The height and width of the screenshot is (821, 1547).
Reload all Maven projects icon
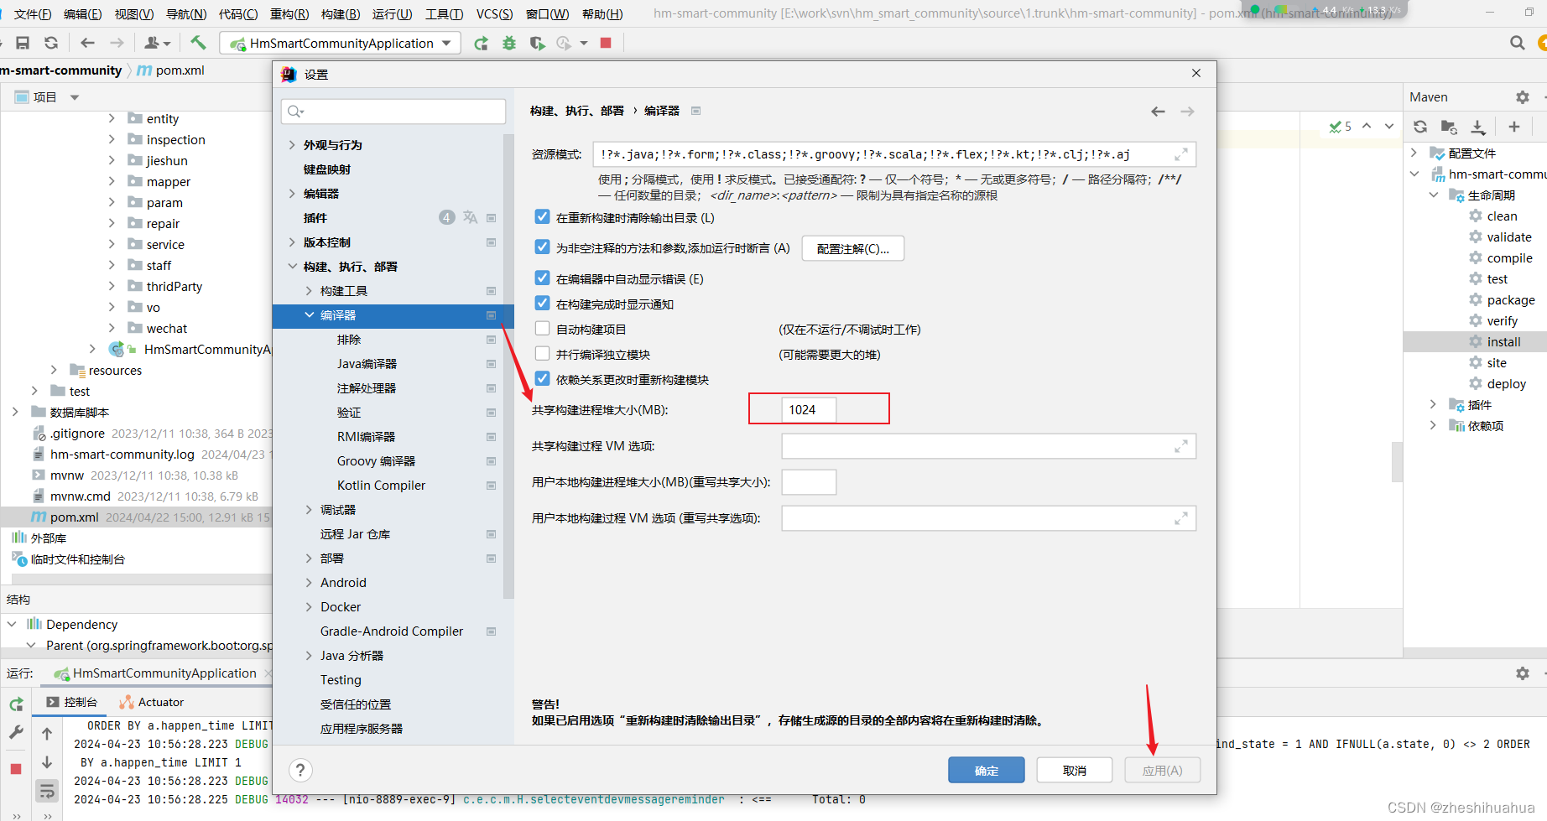pyautogui.click(x=1420, y=127)
